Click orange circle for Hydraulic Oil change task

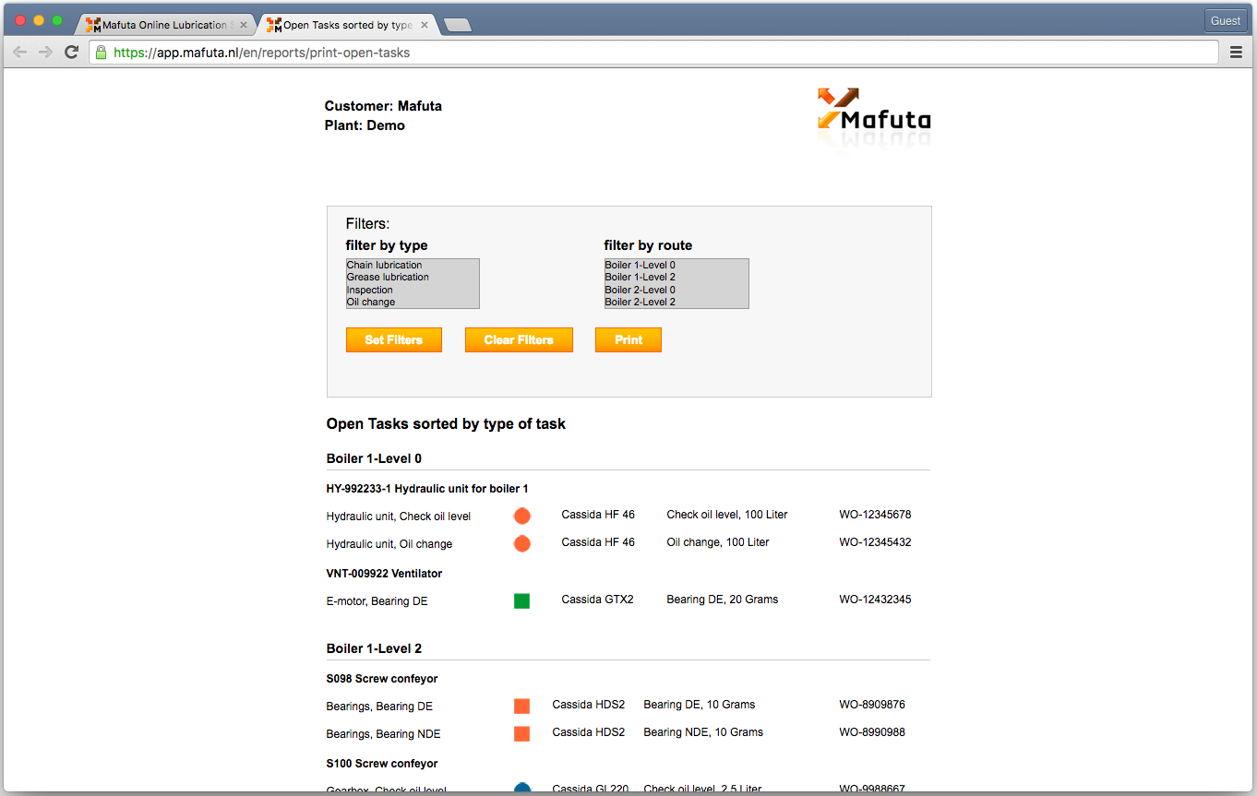click(522, 544)
